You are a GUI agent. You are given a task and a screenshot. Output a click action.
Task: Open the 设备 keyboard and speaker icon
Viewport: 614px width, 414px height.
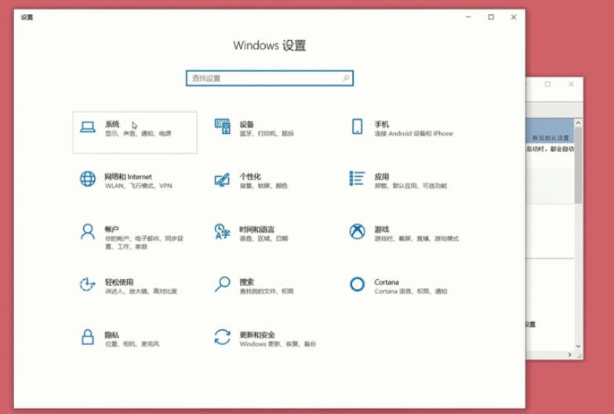223,126
